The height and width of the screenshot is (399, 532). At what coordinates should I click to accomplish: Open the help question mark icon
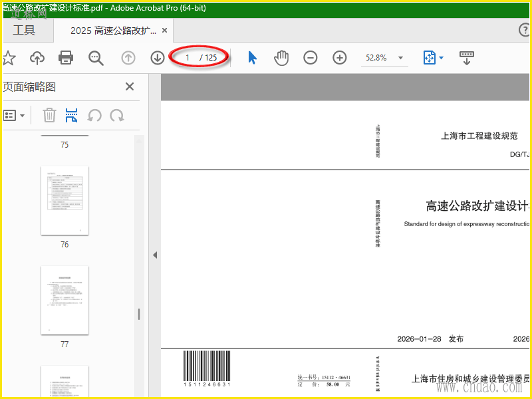pos(525,30)
